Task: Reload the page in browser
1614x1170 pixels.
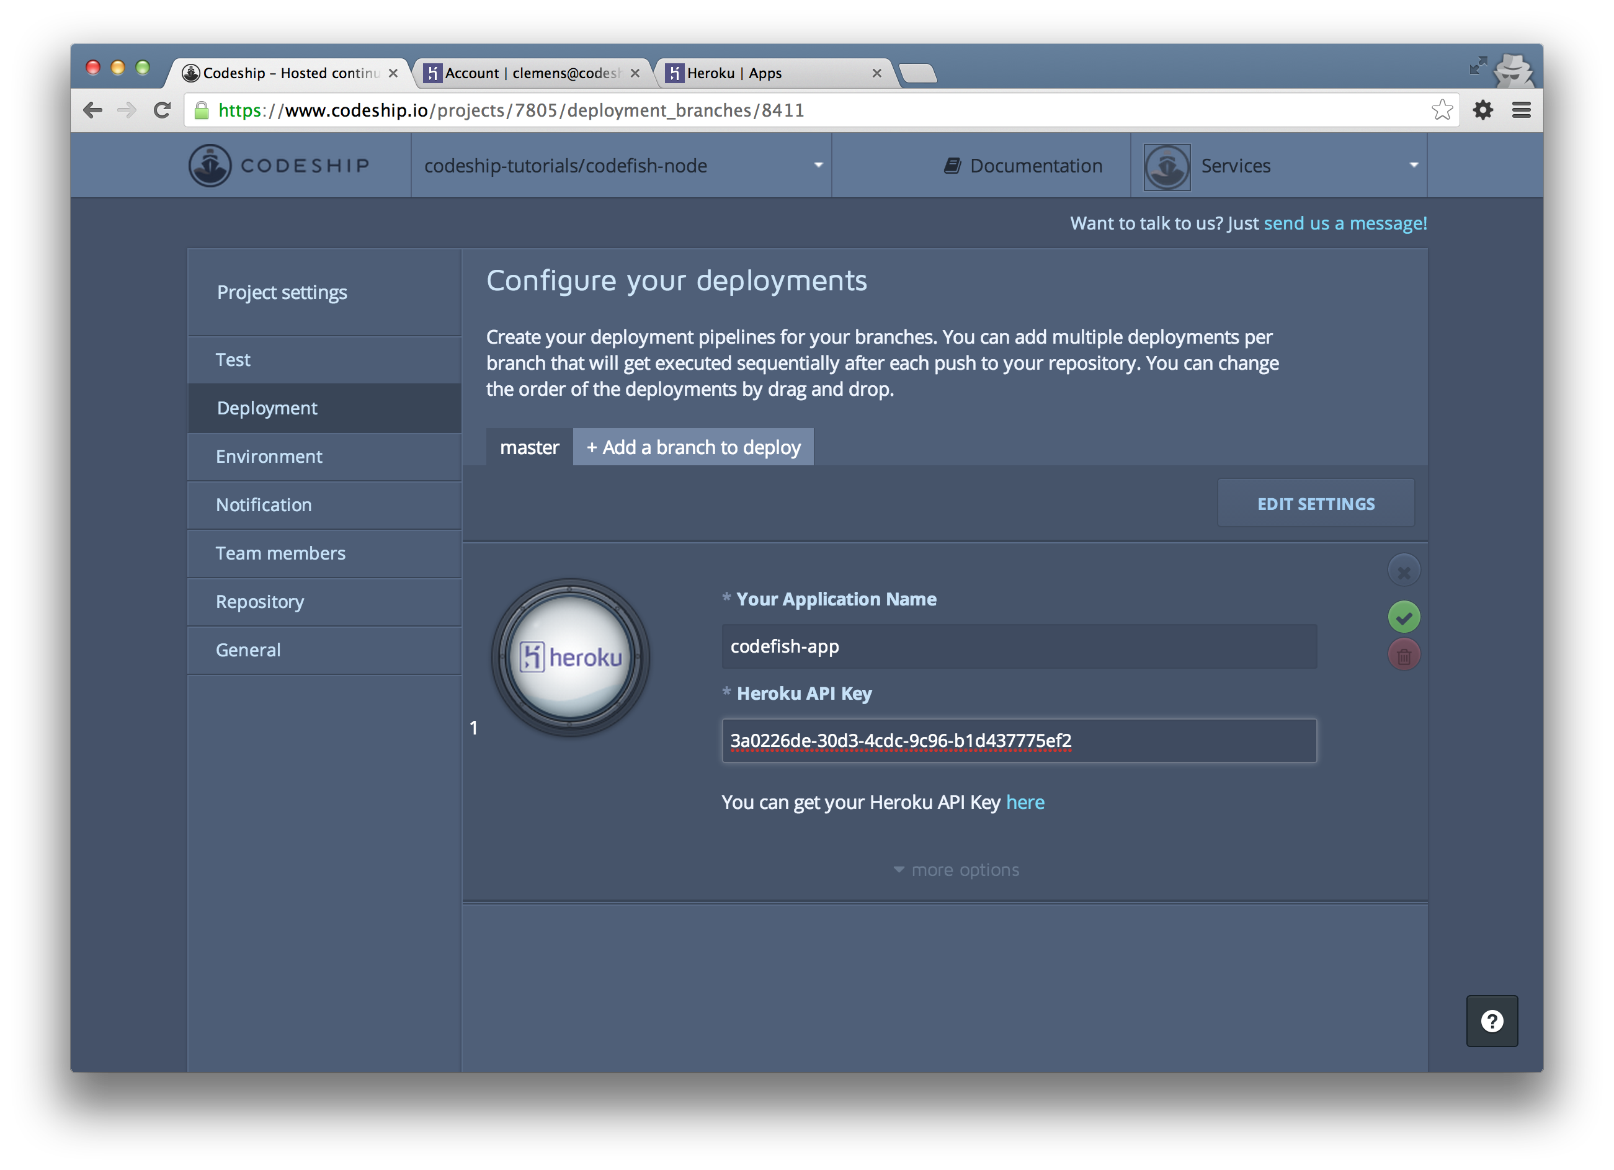Action: tap(163, 110)
